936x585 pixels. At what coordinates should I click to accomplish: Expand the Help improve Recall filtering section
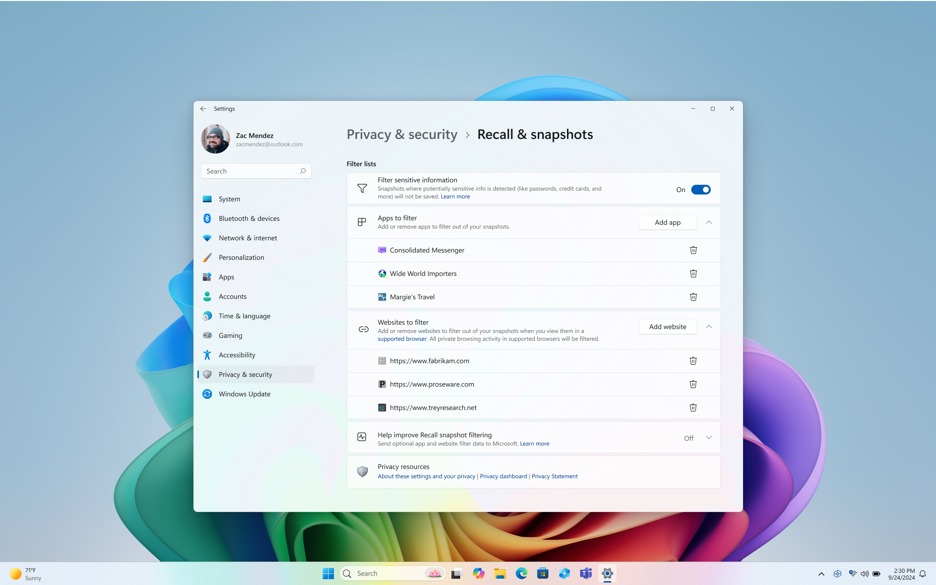708,438
